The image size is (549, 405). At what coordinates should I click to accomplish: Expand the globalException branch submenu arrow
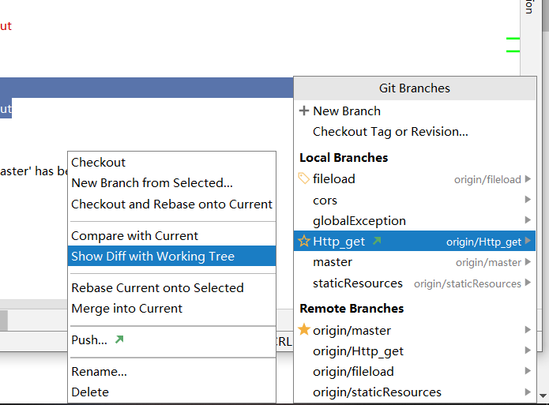coord(528,219)
